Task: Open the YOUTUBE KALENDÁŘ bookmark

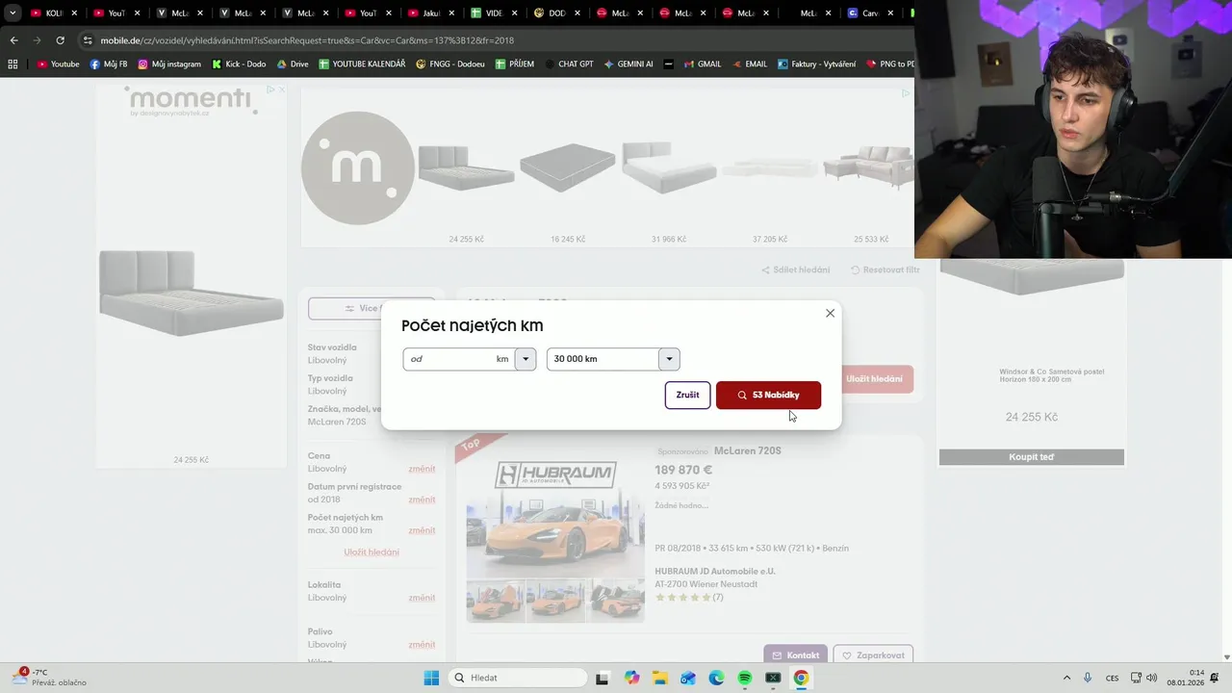Action: (x=362, y=64)
